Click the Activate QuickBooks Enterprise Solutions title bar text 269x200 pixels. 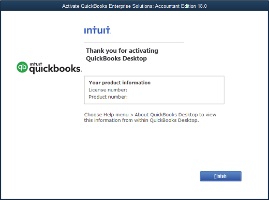click(134, 6)
